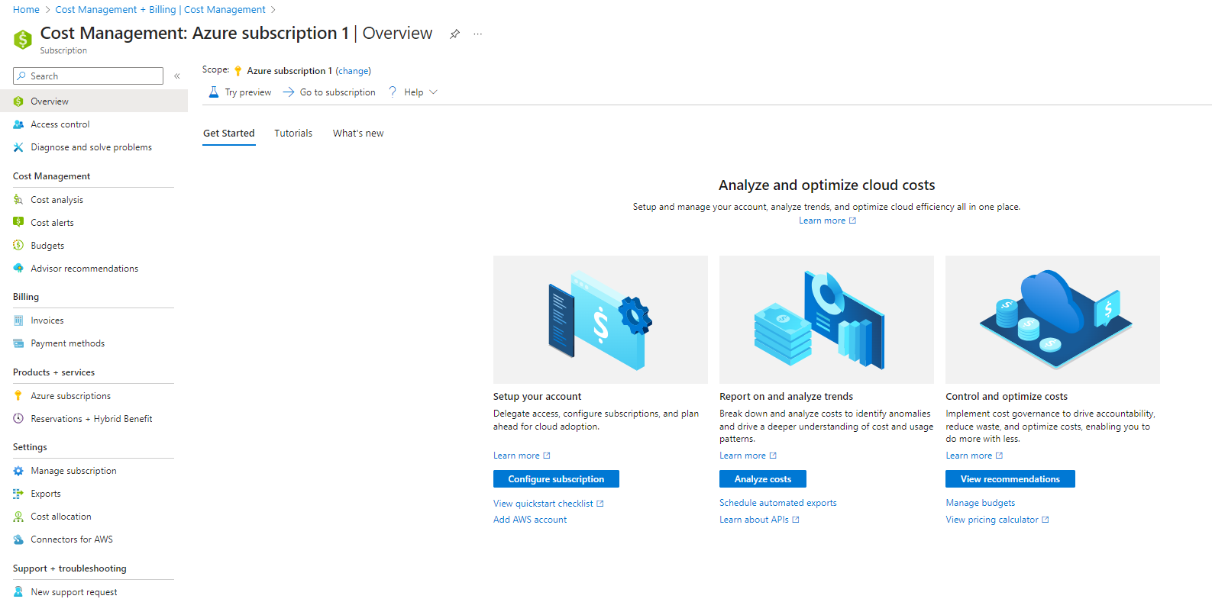This screenshot has height=599, width=1212.
Task: Go to Home in breadcrumb
Action: tap(26, 10)
